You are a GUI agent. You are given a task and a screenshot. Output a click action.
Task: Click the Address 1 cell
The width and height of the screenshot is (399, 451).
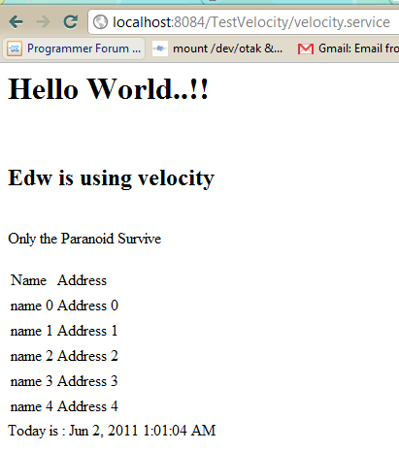click(87, 331)
